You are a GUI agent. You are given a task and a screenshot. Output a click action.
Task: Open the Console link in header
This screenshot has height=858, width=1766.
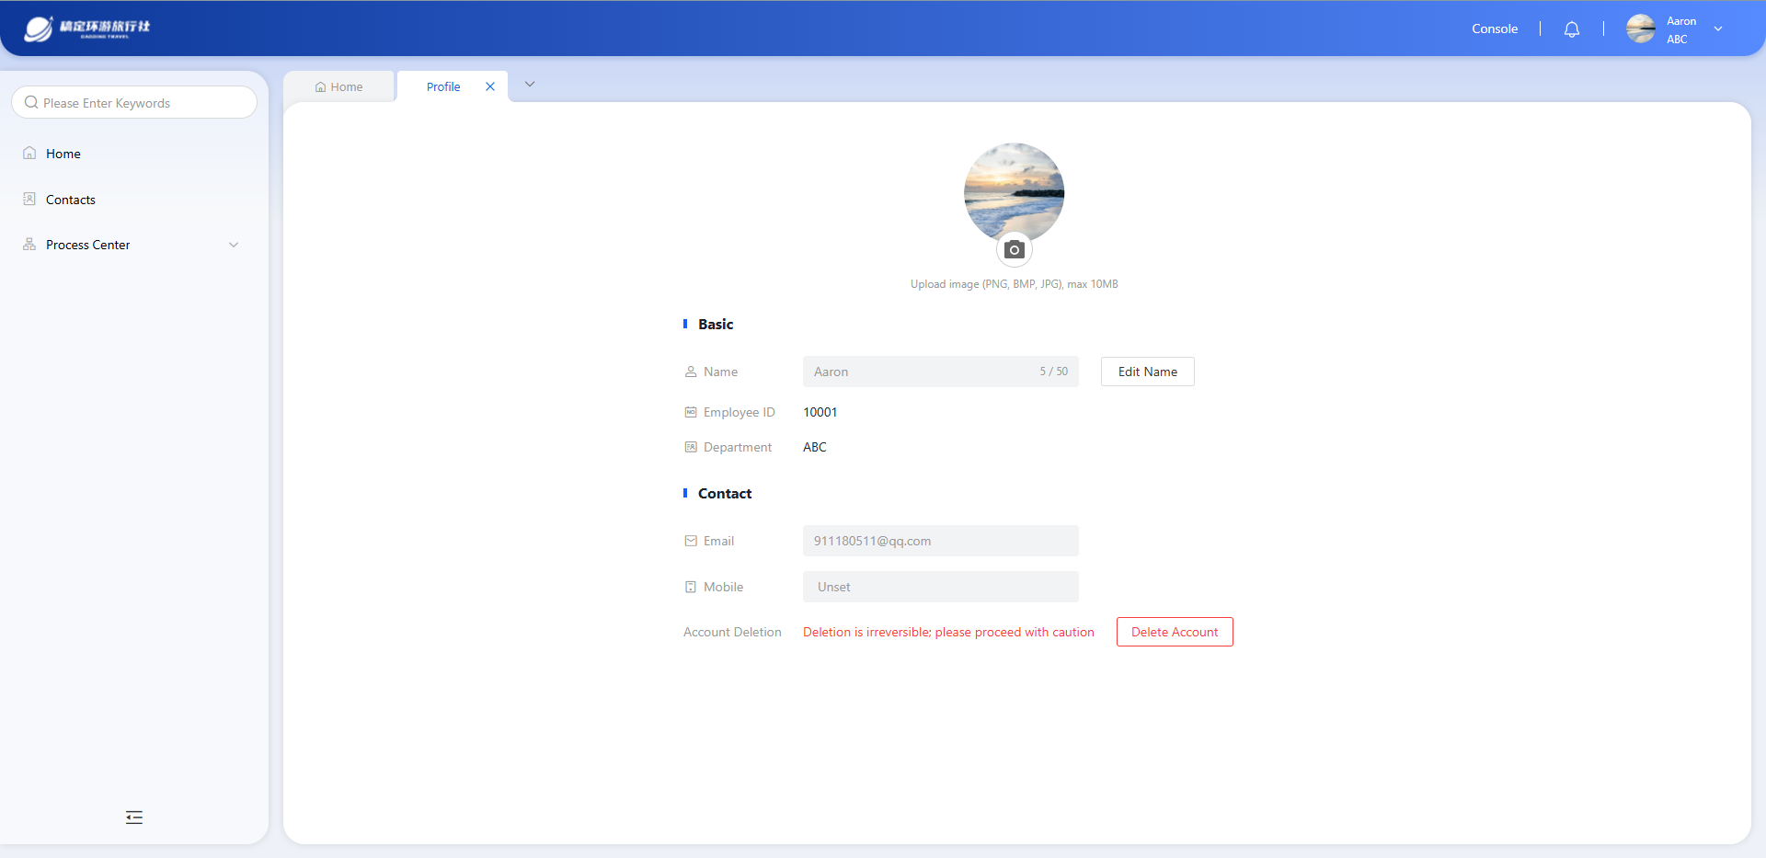pyautogui.click(x=1494, y=29)
